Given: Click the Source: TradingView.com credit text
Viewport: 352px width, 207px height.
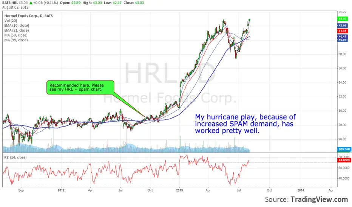Looking at the screenshot, I should tap(306, 199).
